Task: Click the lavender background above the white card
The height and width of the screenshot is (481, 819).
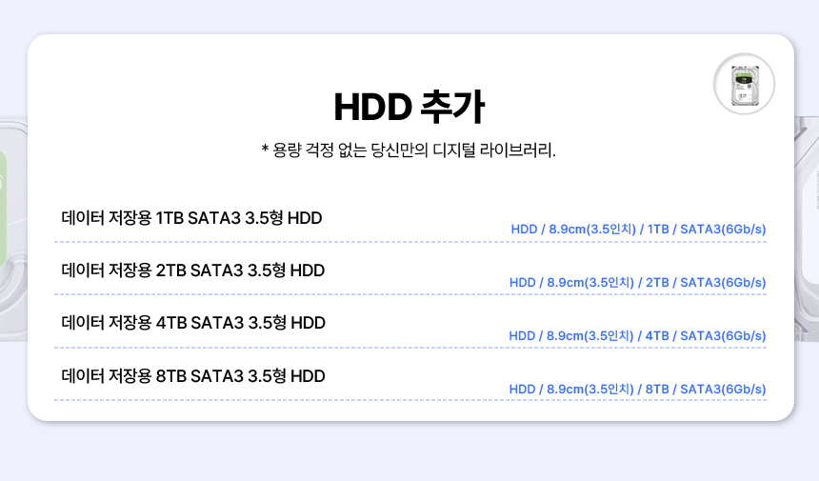Action: [409, 16]
